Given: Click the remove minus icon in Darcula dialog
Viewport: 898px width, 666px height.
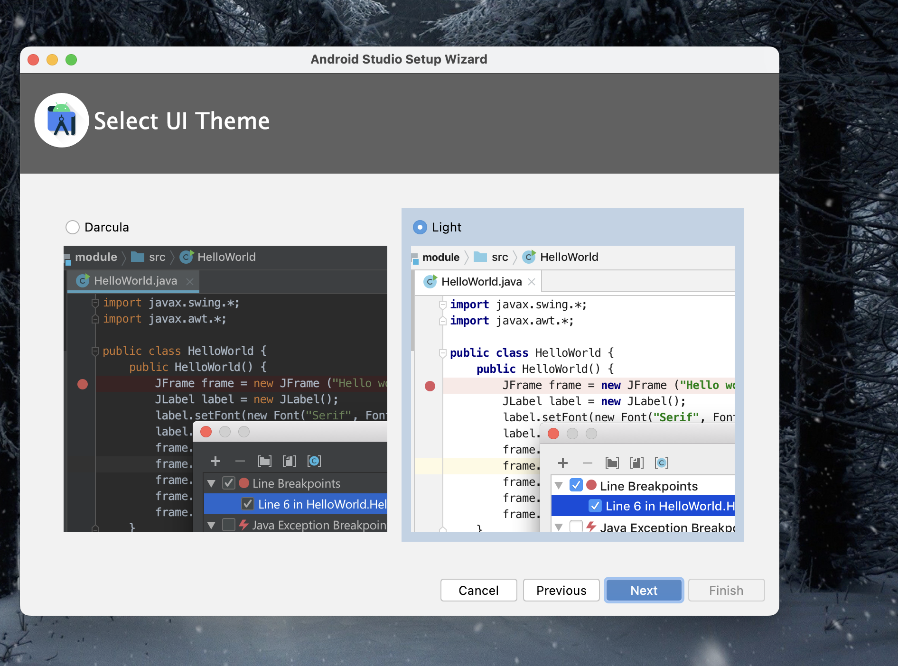Looking at the screenshot, I should [240, 461].
